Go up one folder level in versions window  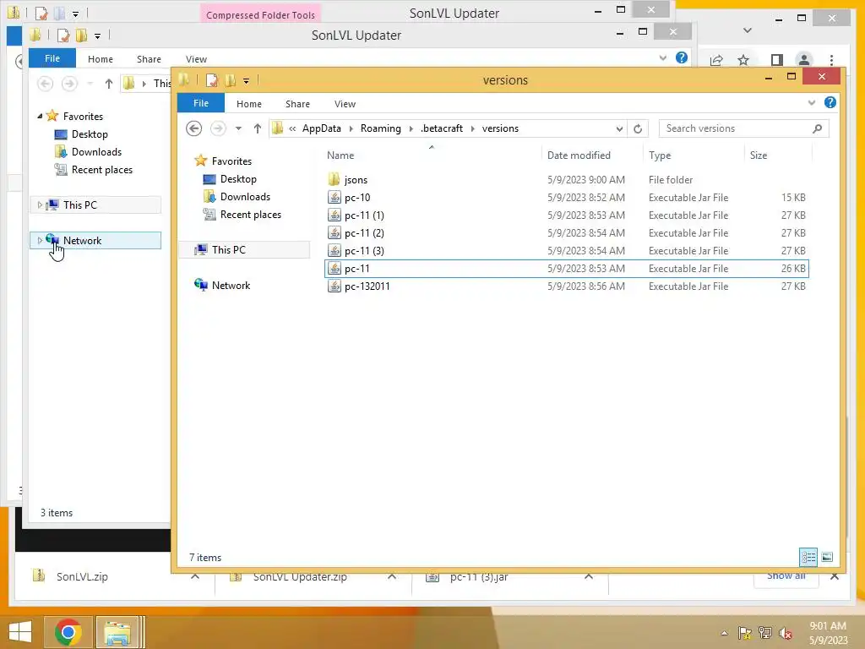(257, 128)
